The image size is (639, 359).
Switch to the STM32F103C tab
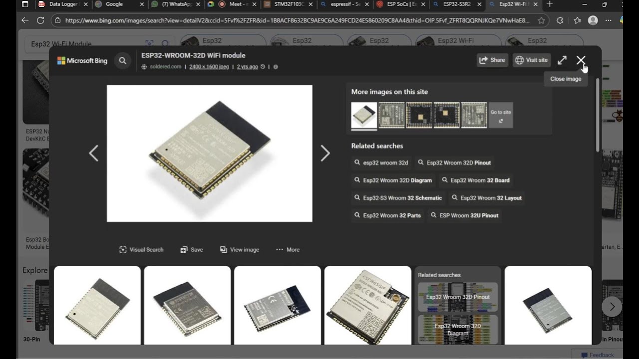(x=290, y=4)
